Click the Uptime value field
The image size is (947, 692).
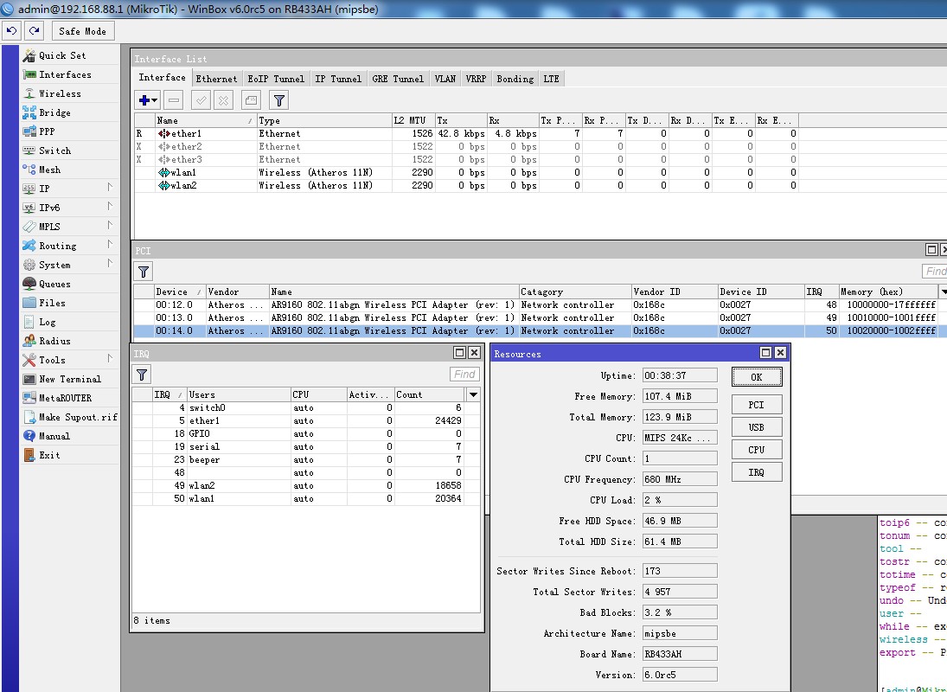[680, 375]
